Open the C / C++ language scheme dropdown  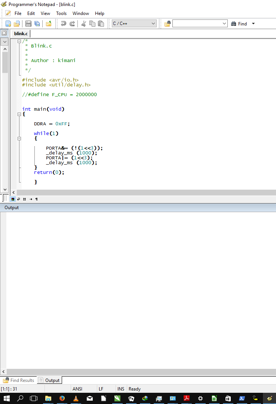click(x=134, y=24)
